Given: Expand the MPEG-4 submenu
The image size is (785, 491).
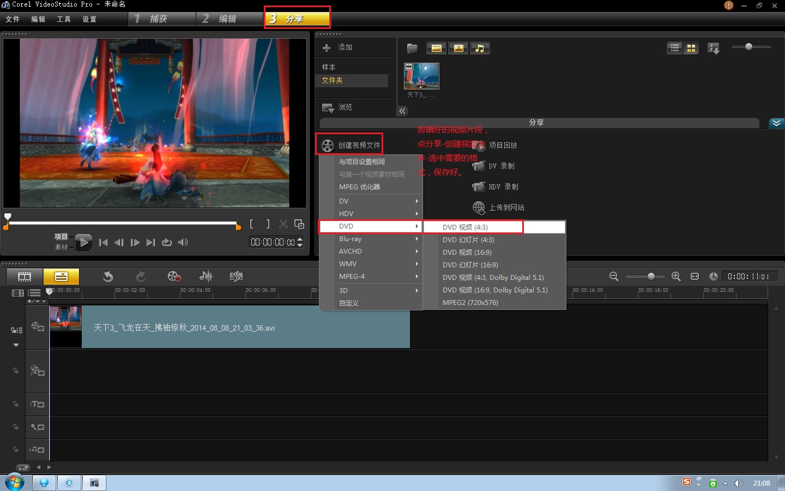Looking at the screenshot, I should (x=371, y=277).
